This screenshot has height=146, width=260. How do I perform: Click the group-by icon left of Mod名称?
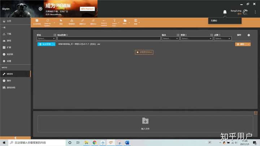tap(55, 35)
